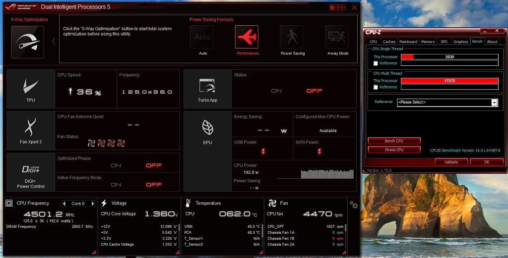Set Active Frequency Mode to OFF

click(154, 185)
